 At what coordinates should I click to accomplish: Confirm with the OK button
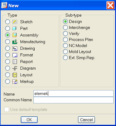tap(29, 120)
